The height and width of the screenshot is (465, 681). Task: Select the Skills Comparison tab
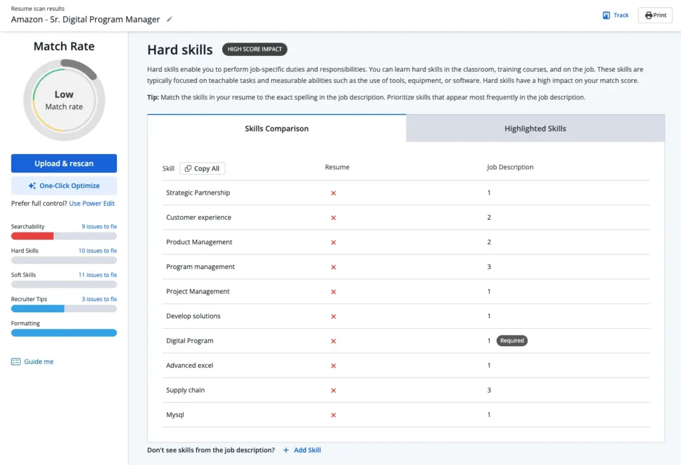(277, 128)
